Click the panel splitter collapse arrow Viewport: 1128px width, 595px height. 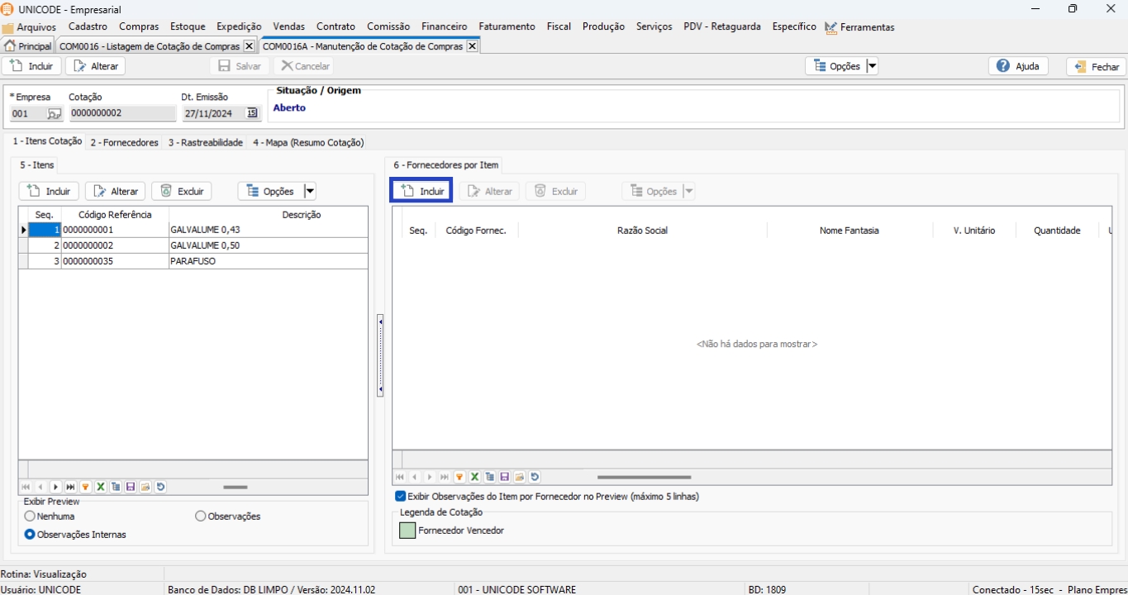(380, 320)
